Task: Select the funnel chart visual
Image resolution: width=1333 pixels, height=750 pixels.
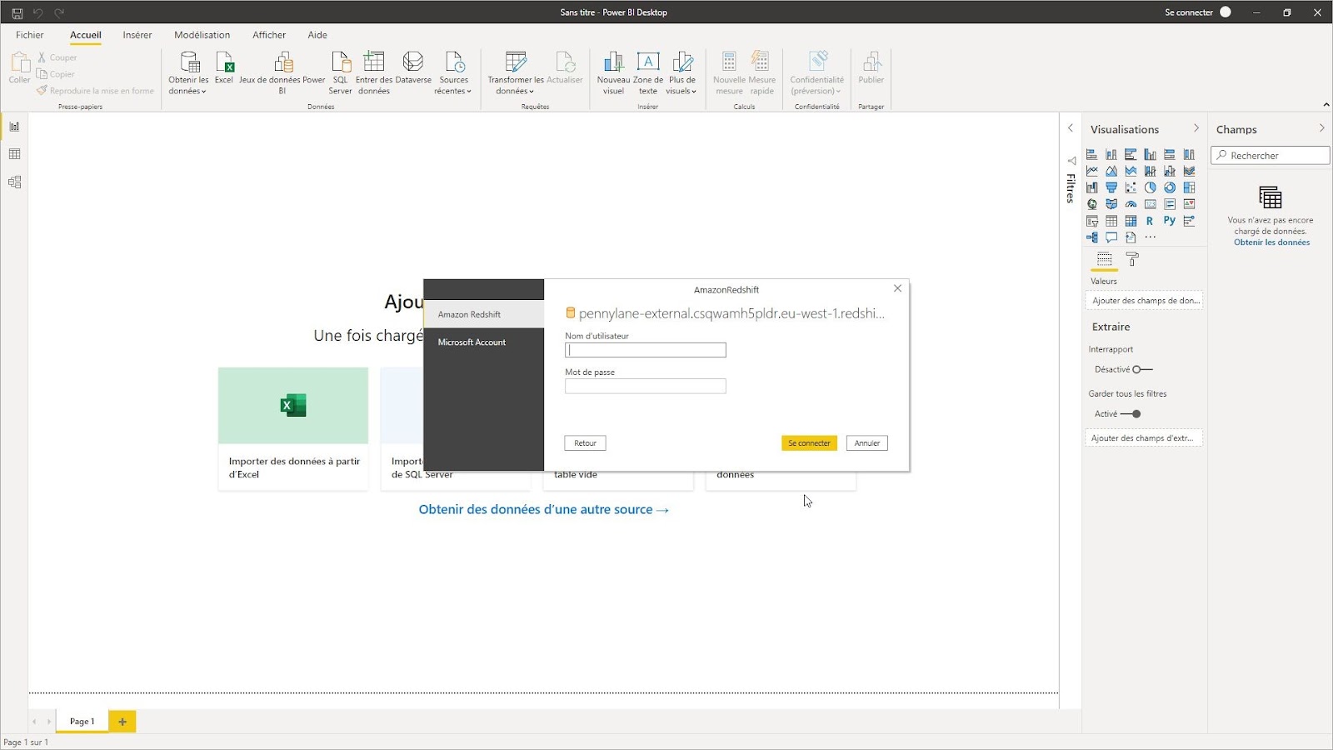Action: [x=1111, y=187]
